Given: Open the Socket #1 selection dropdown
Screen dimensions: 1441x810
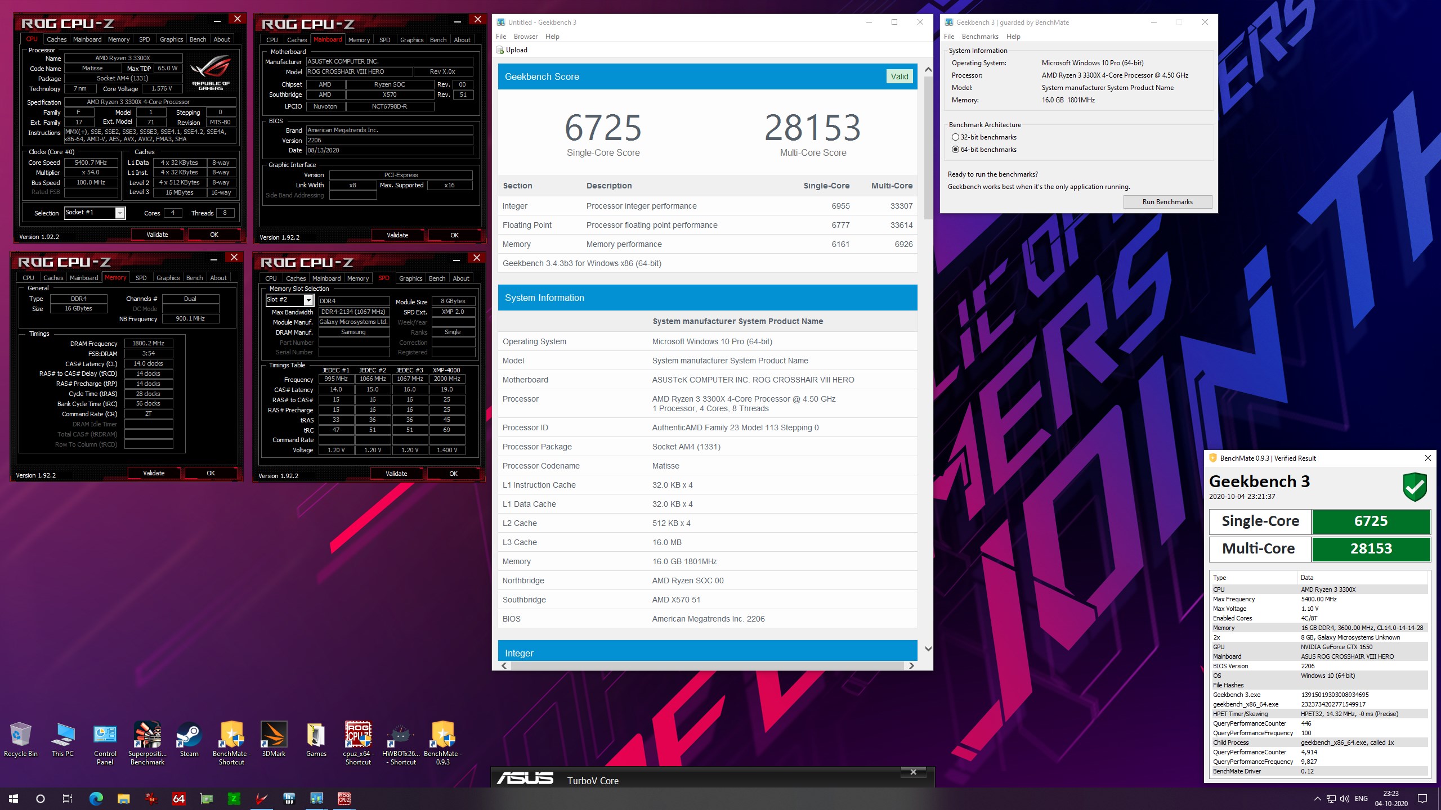Looking at the screenshot, I should click(119, 213).
